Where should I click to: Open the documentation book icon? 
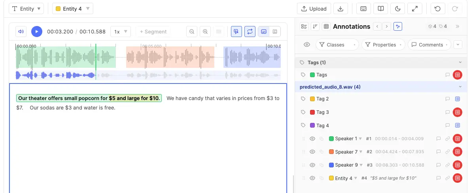381,9
